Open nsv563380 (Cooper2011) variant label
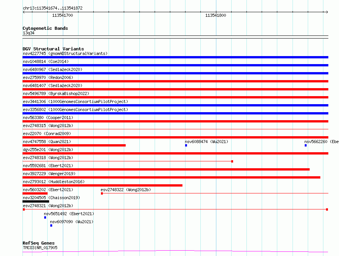The width and height of the screenshot is (339, 256). [48, 118]
